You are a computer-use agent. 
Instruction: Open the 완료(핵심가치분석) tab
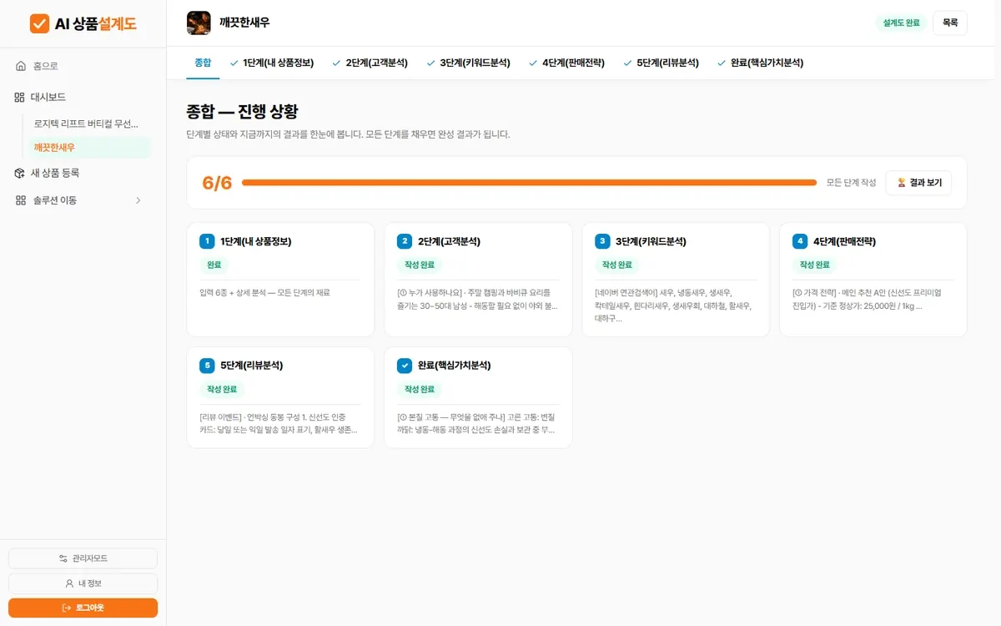coord(760,63)
